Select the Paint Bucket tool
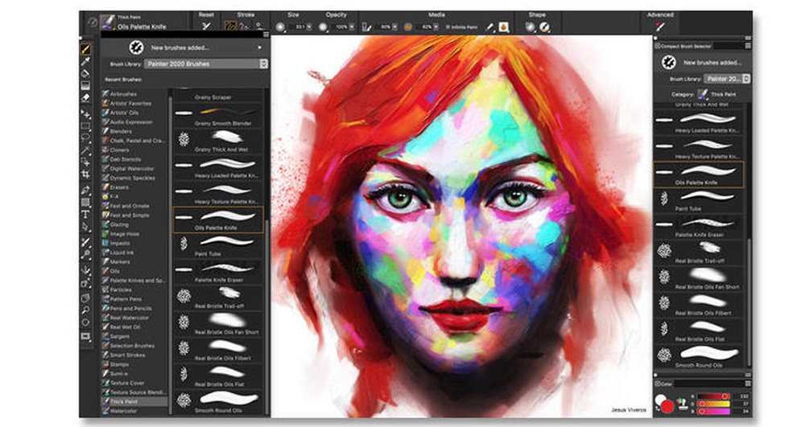This screenshot has height=427, width=805. pyautogui.click(x=86, y=74)
